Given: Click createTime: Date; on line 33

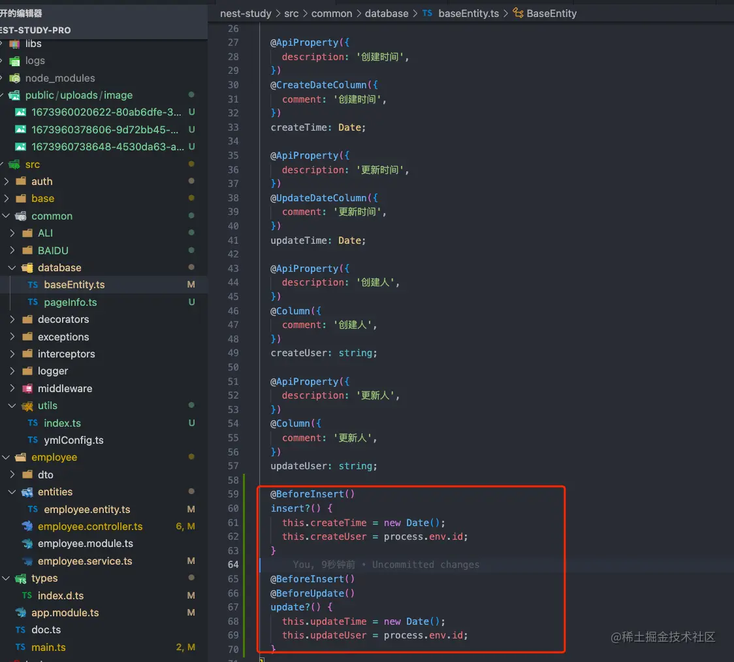Looking at the screenshot, I should pos(318,128).
